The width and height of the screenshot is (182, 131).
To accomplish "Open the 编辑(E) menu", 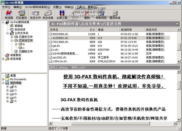I will (x=18, y=7).
